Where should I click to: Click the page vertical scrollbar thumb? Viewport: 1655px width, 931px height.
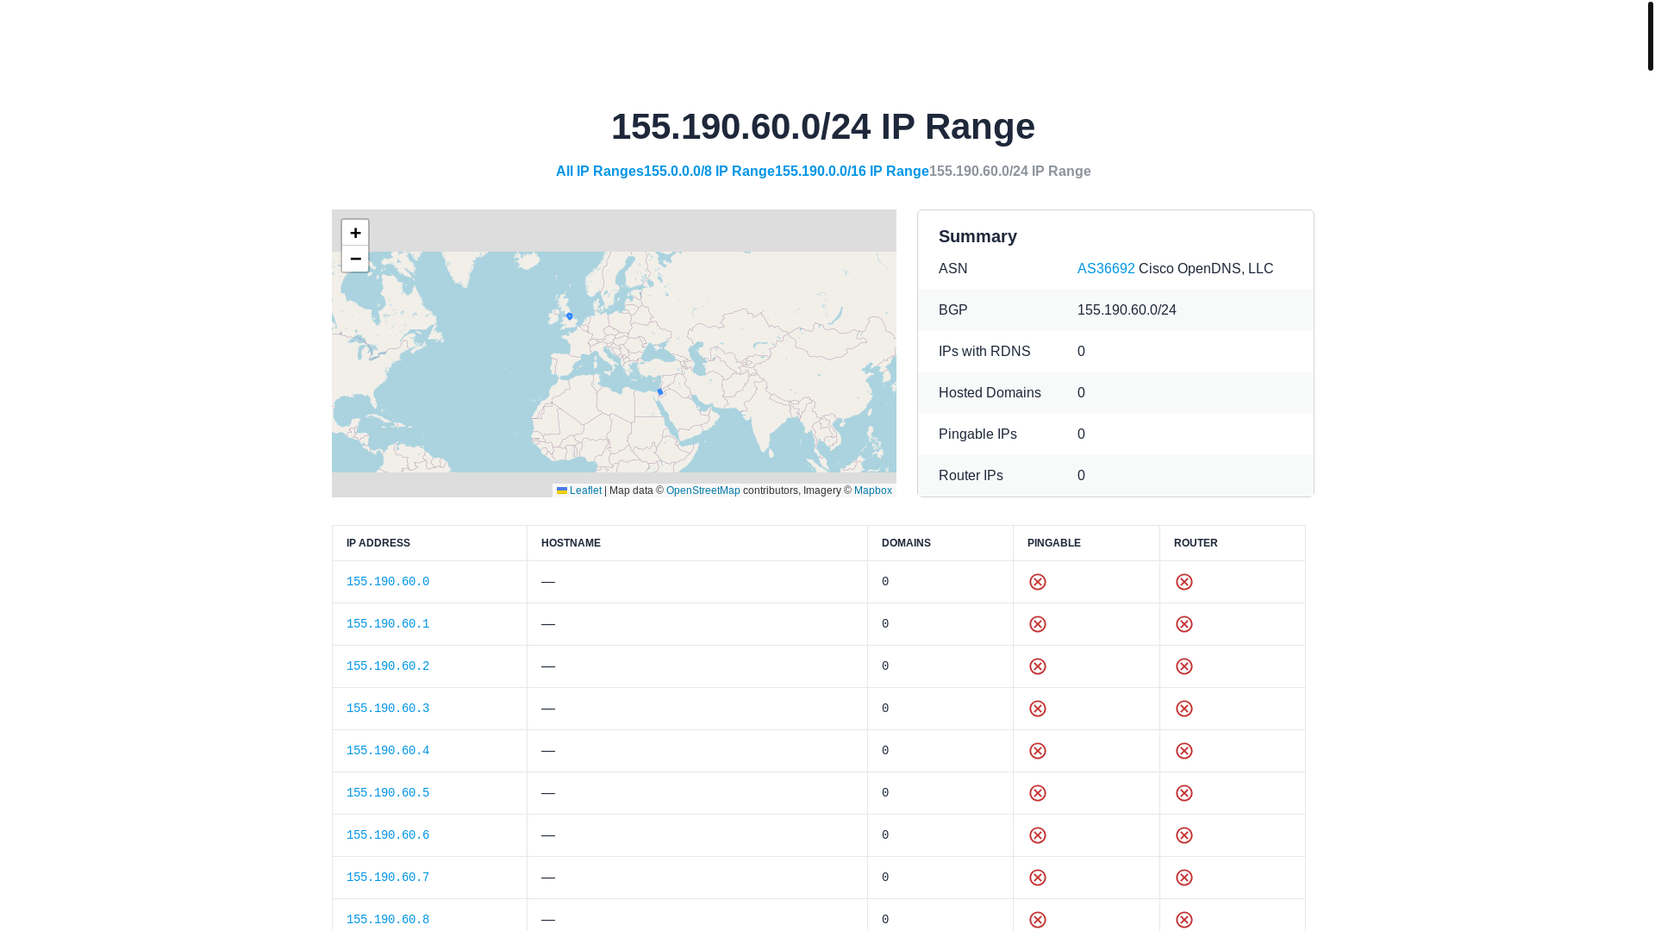[1650, 35]
